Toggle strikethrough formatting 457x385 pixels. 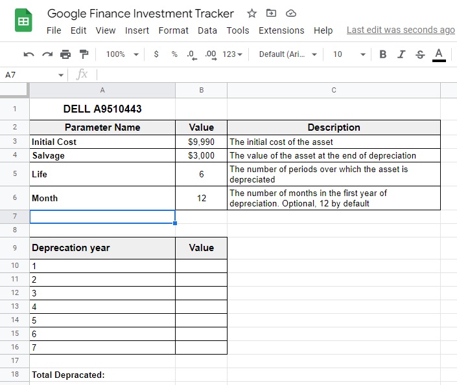pos(420,54)
